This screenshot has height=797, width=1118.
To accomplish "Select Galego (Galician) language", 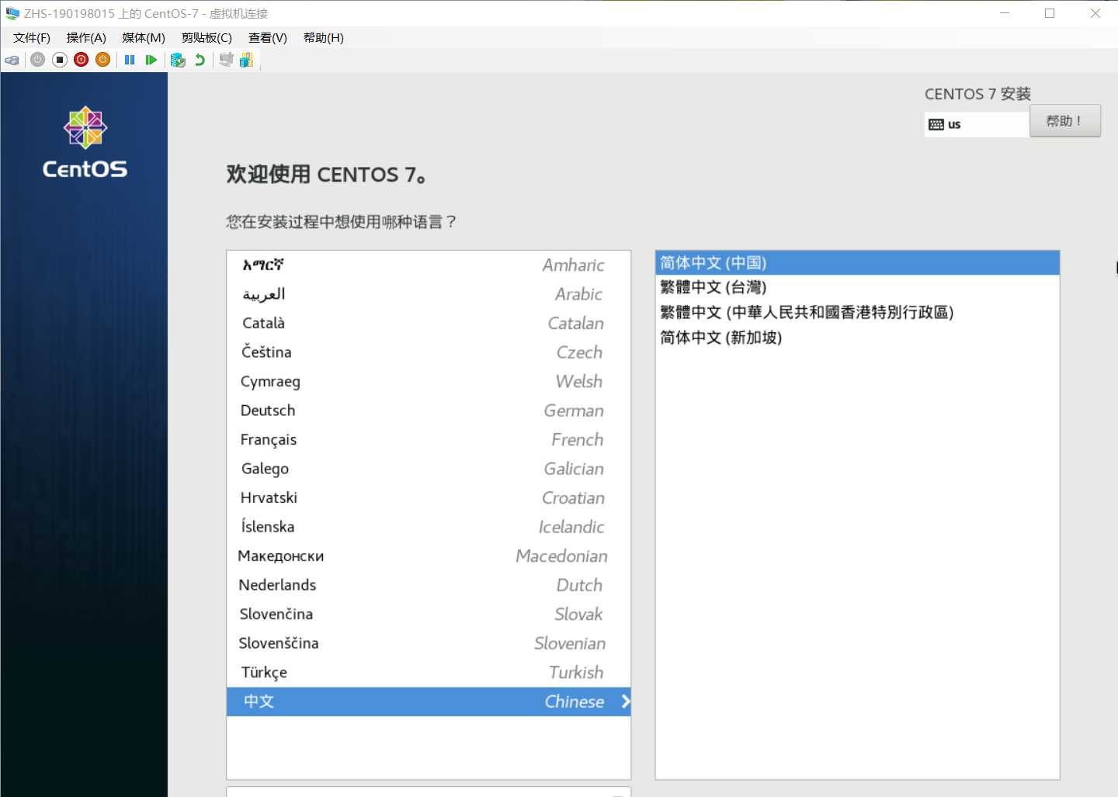I will [429, 469].
